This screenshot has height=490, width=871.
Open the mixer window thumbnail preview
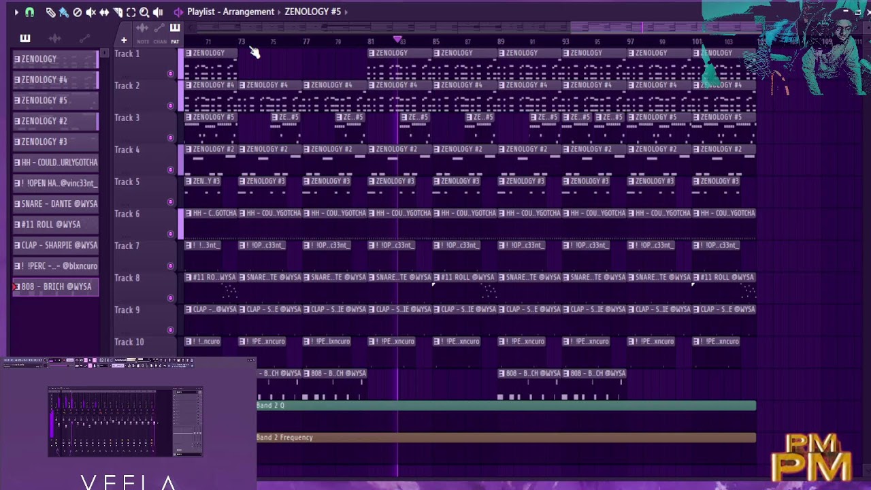[126, 422]
